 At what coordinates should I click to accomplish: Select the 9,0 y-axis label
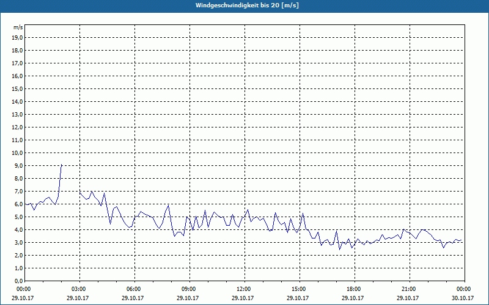point(19,165)
